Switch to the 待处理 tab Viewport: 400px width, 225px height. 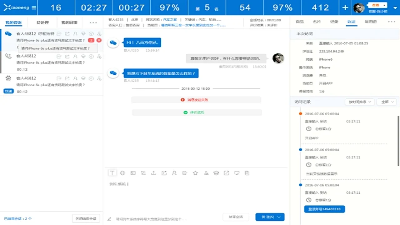42,22
